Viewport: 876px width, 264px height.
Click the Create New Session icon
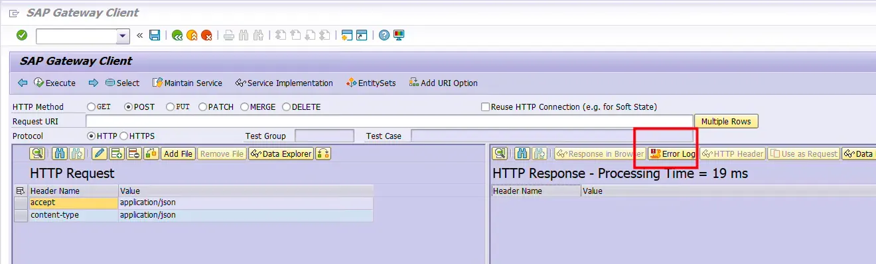pyautogui.click(x=346, y=36)
